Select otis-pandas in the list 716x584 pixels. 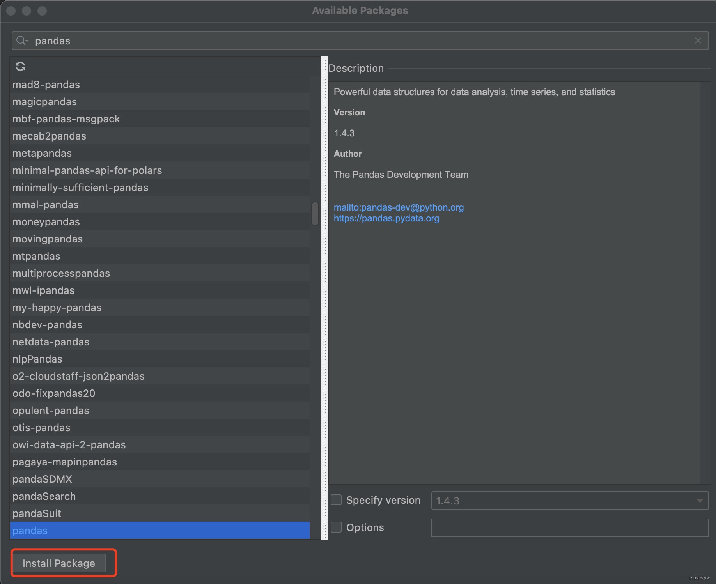pyautogui.click(x=160, y=428)
